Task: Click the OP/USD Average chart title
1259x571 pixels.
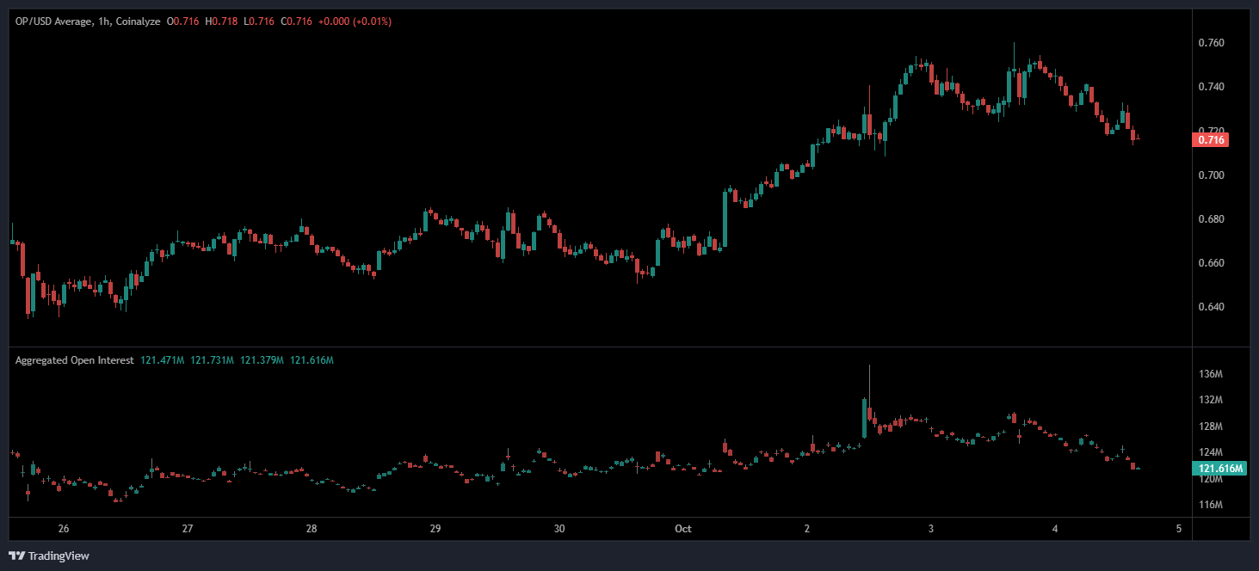Action: tap(88, 21)
